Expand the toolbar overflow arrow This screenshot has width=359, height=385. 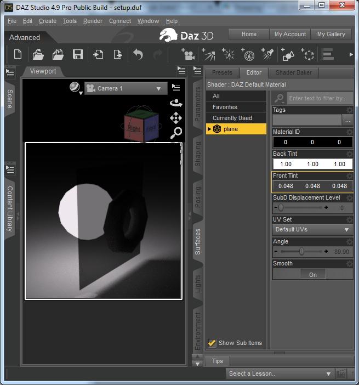pos(351,54)
